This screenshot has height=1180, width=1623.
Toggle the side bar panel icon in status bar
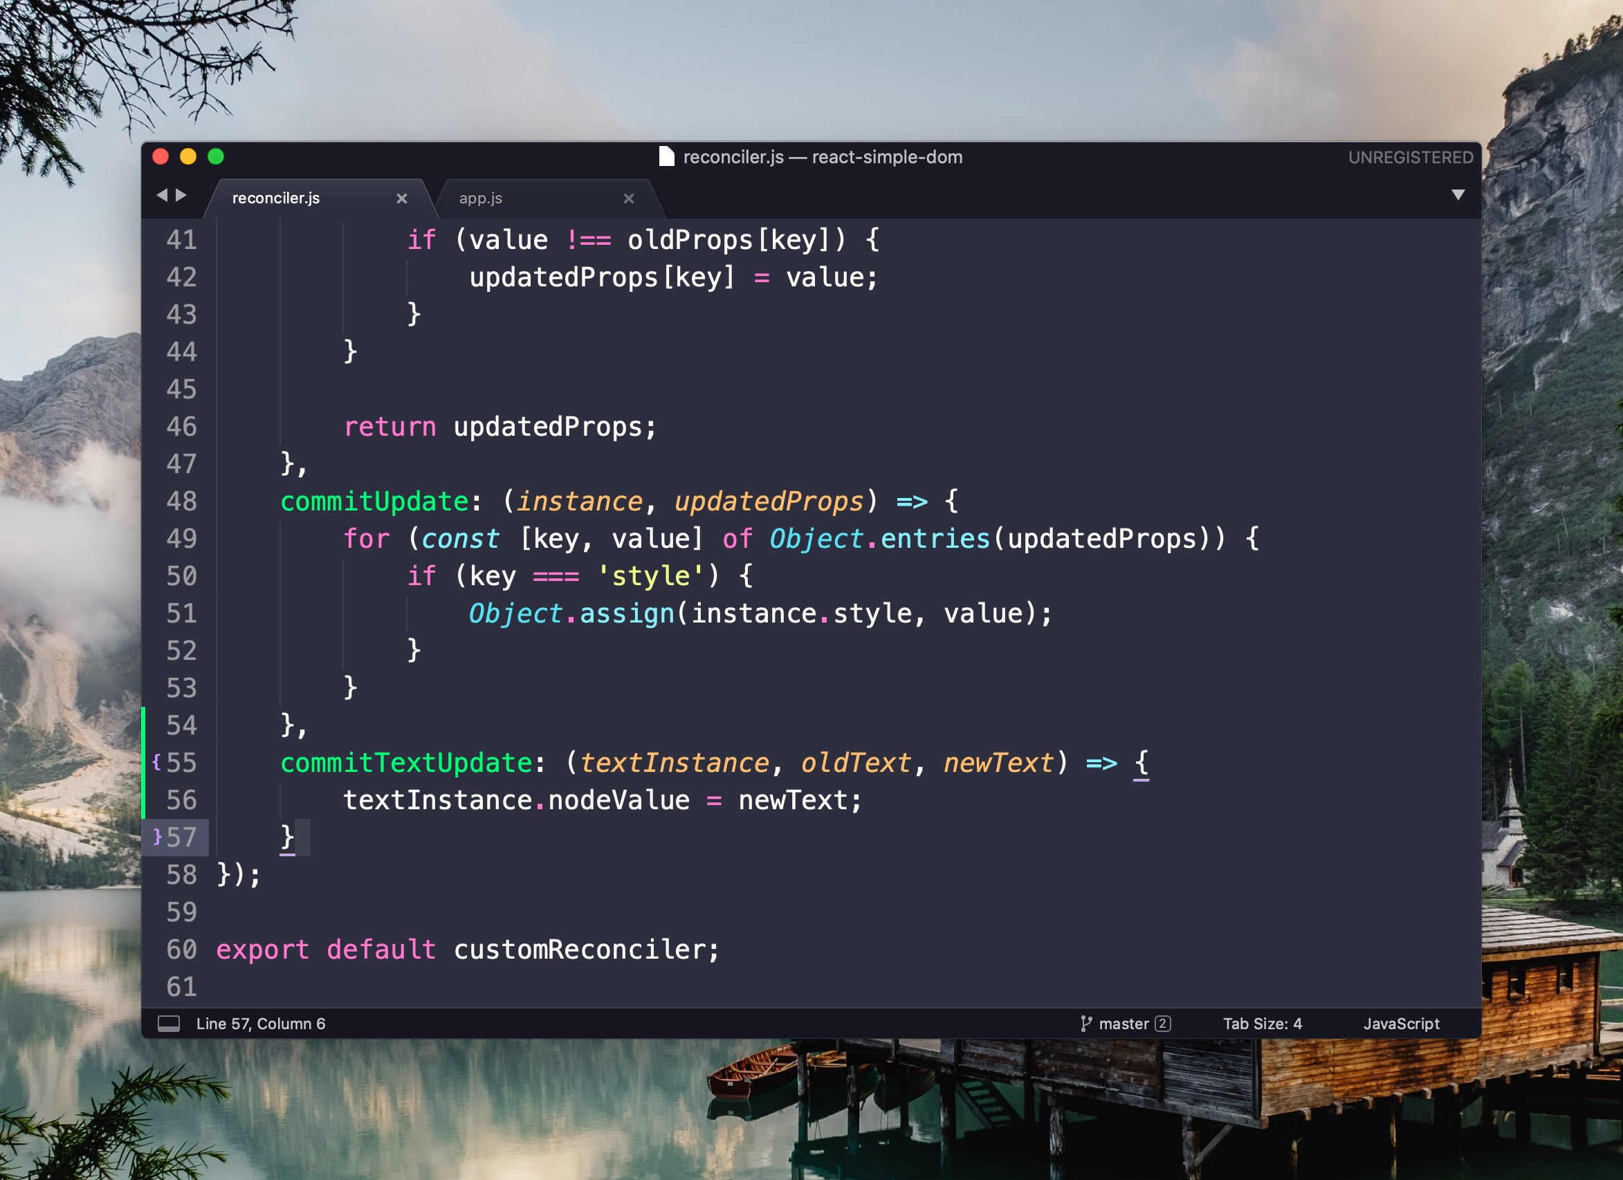tap(169, 1023)
